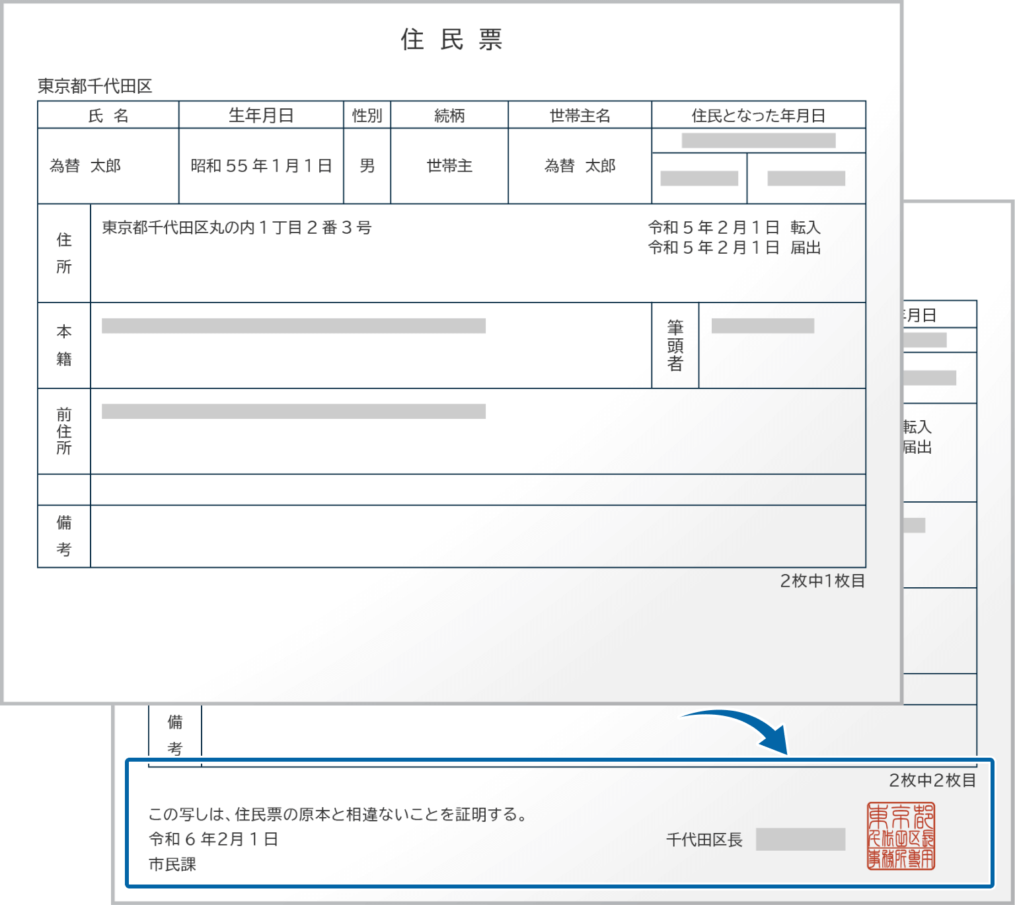Click the 世帯主 relationship value

(449, 166)
